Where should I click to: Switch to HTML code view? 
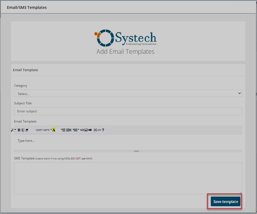tap(99, 130)
